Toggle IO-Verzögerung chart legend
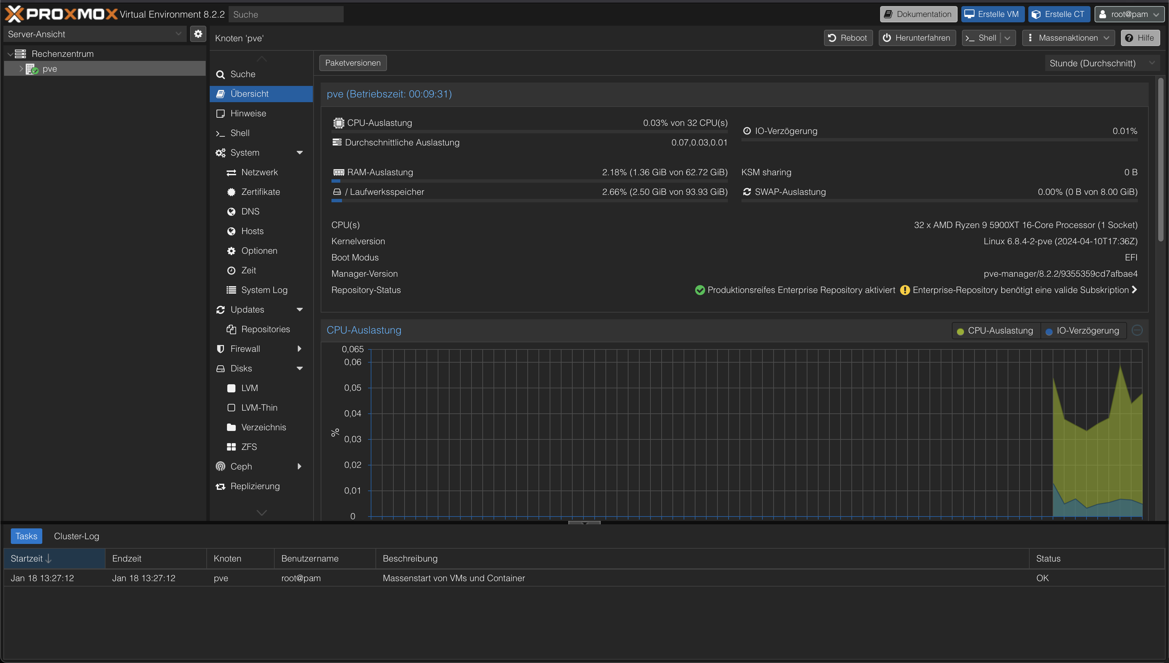The image size is (1169, 663). tap(1083, 330)
